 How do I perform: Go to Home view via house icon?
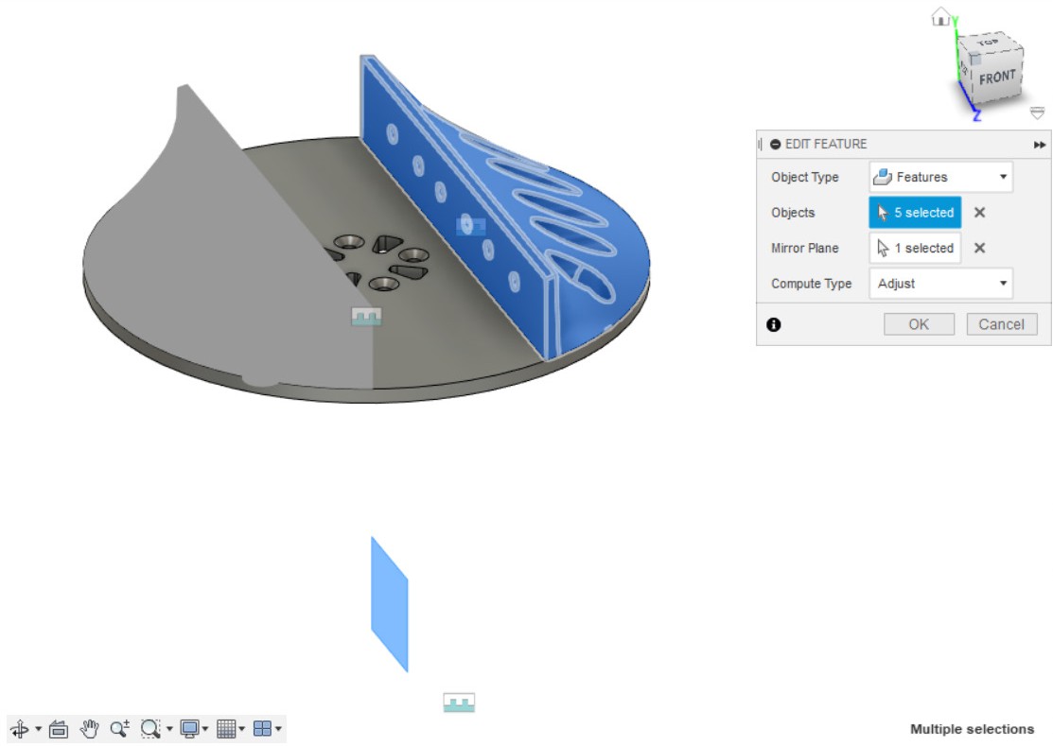pos(940,17)
